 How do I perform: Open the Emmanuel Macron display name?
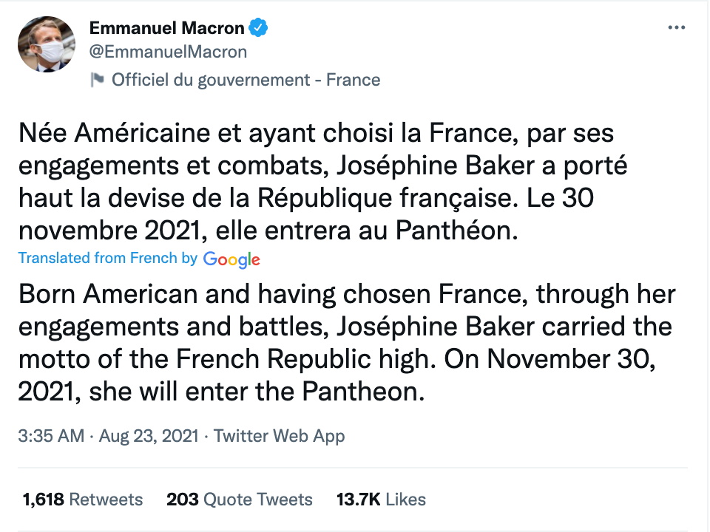(x=167, y=28)
